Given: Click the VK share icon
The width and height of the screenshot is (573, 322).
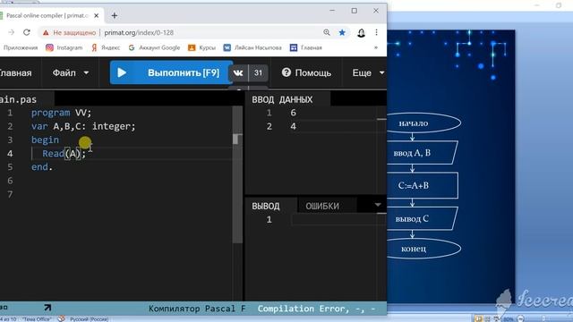Looking at the screenshot, I should point(238,73).
